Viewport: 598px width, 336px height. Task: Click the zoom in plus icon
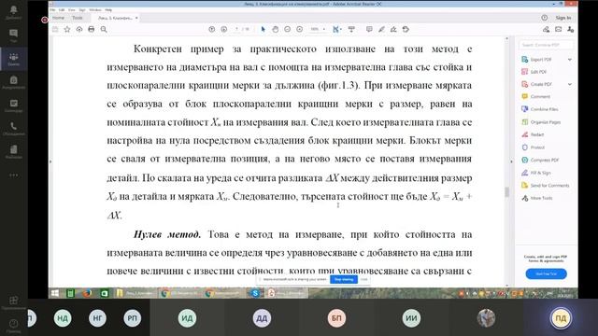coord(299,29)
